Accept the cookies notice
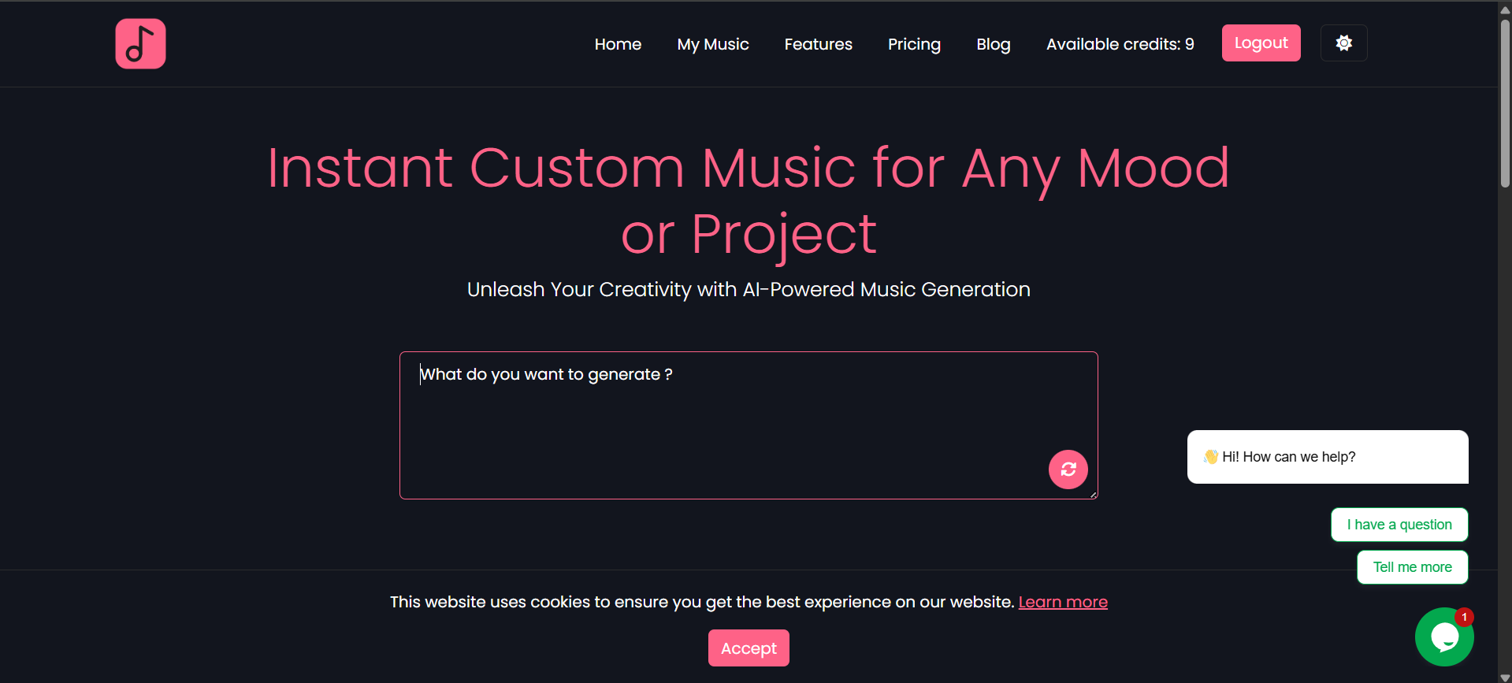 [748, 648]
